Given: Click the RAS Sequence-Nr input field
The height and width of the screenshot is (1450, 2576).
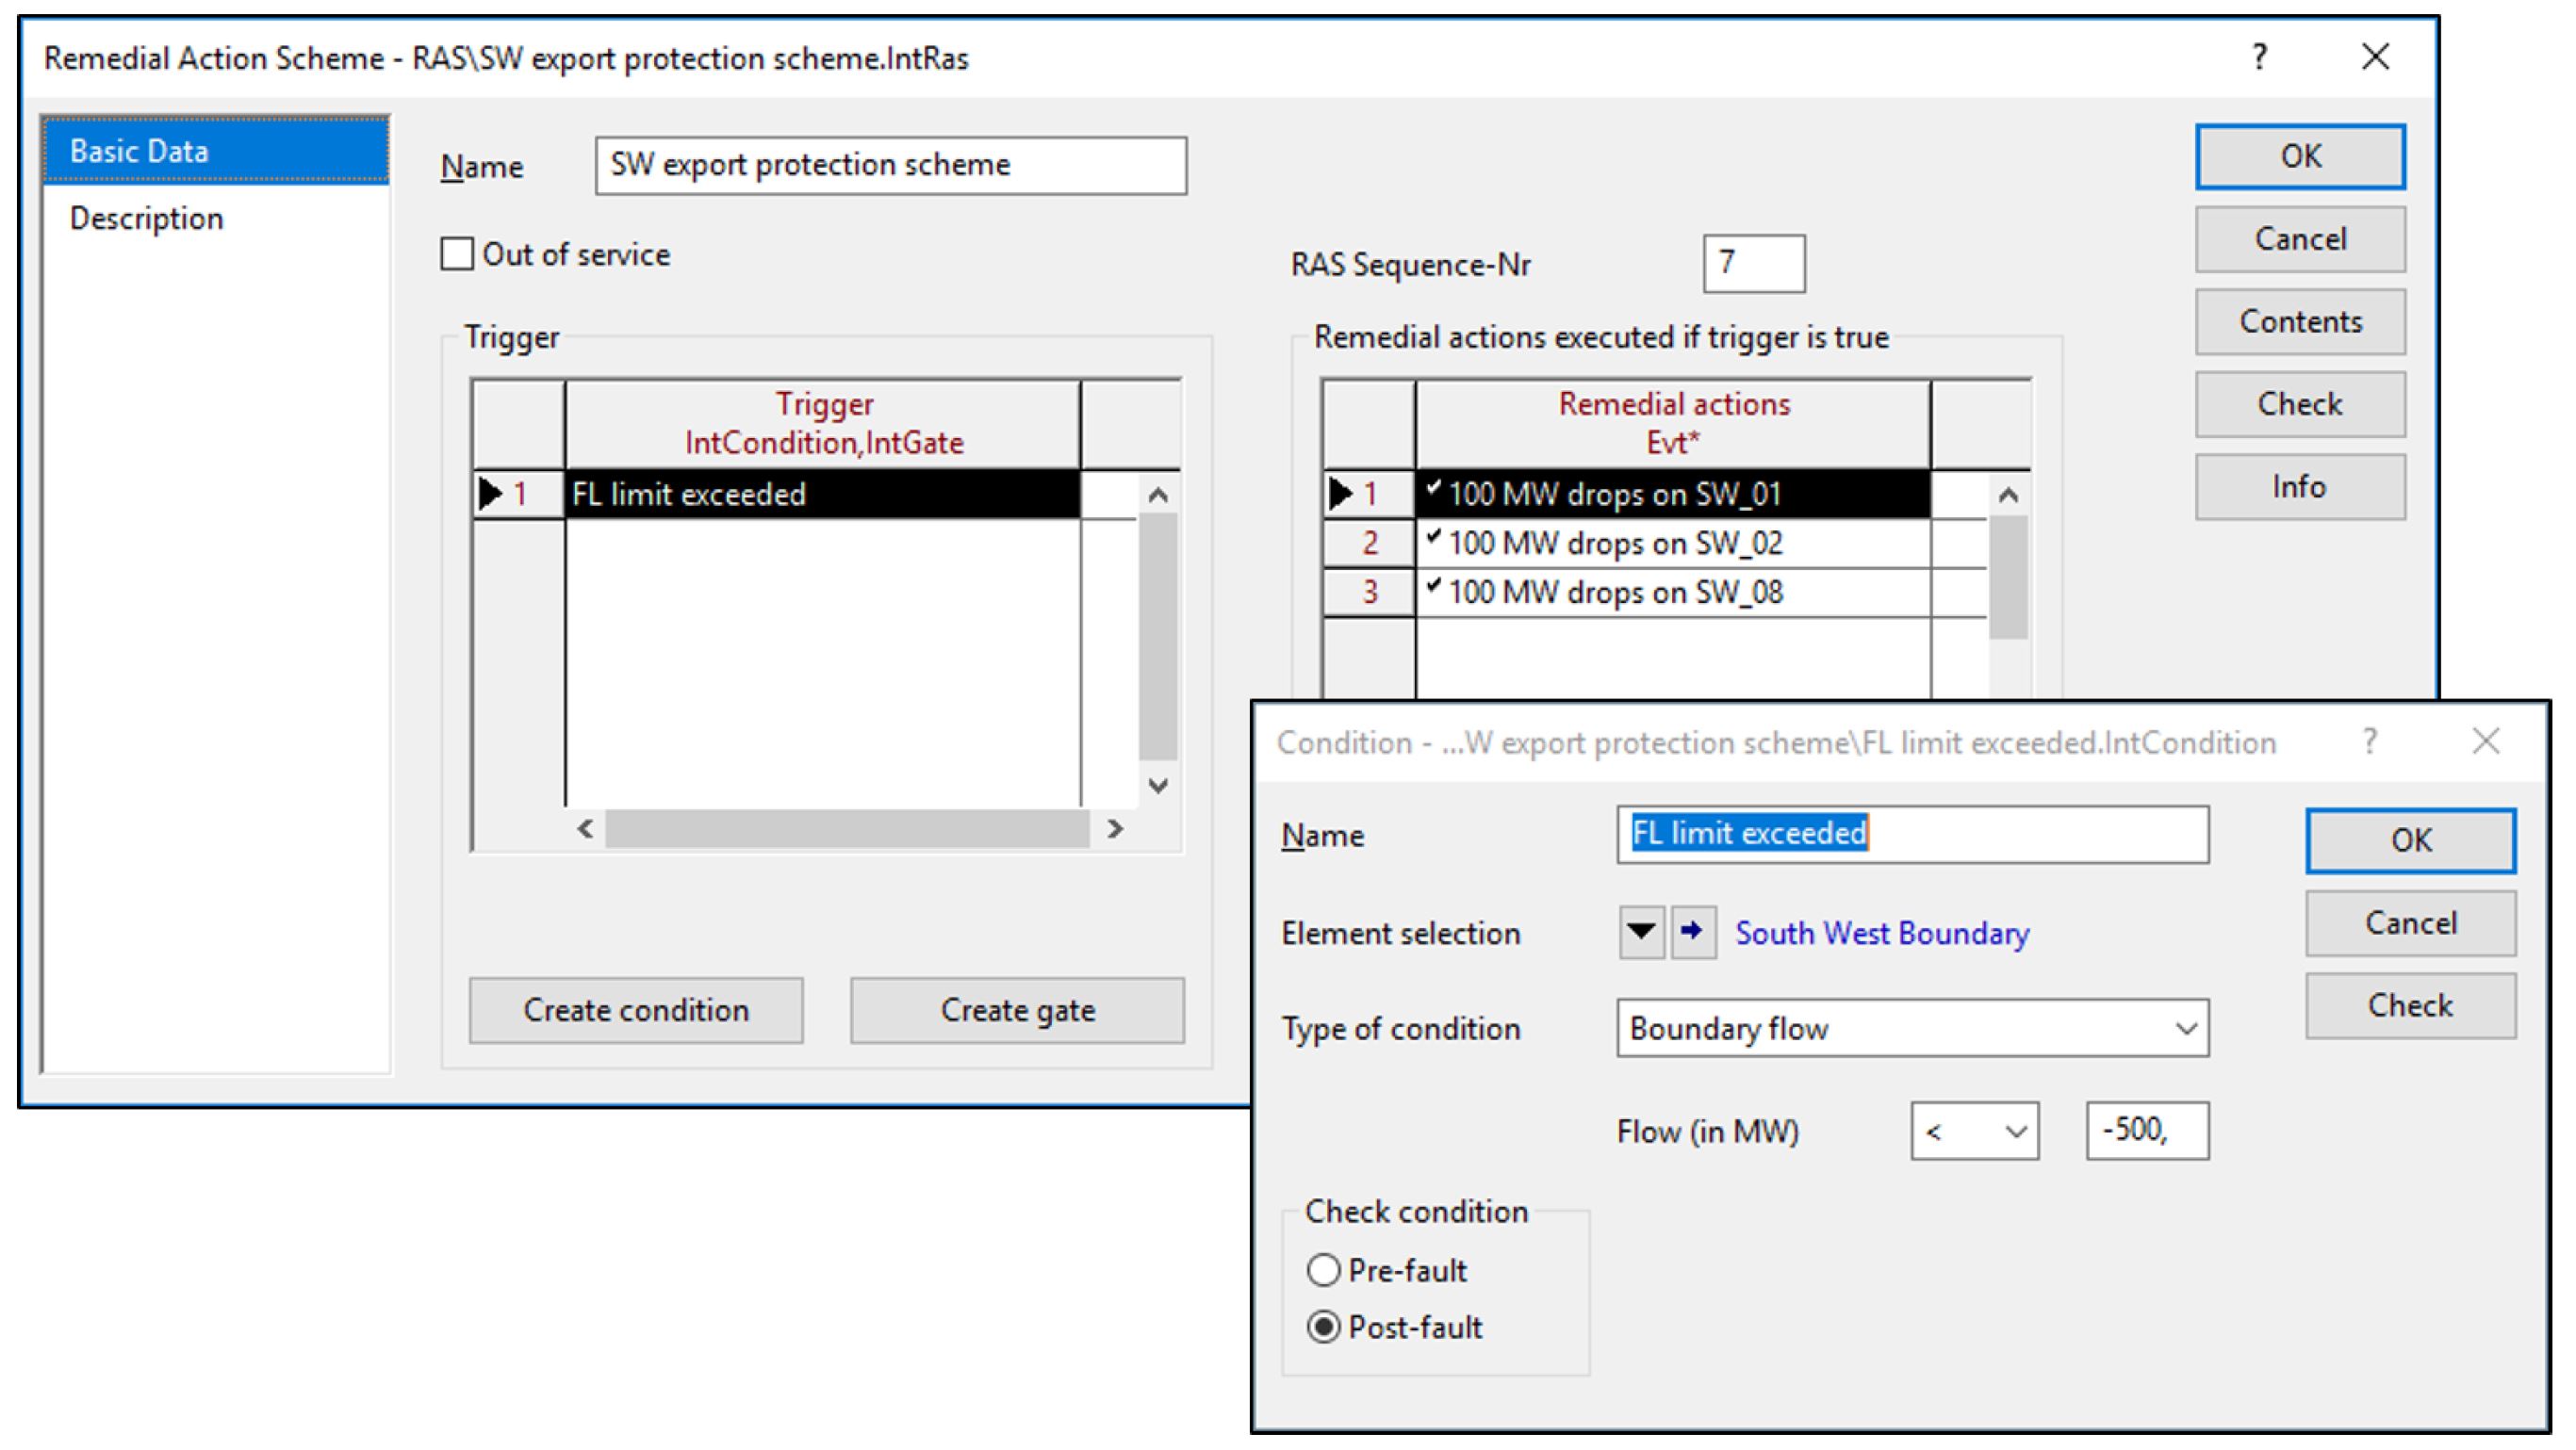Looking at the screenshot, I should pos(1754,264).
